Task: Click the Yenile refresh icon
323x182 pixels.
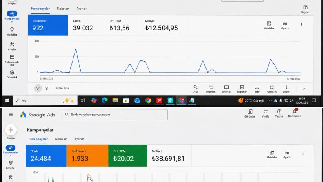Action: click(x=265, y=113)
